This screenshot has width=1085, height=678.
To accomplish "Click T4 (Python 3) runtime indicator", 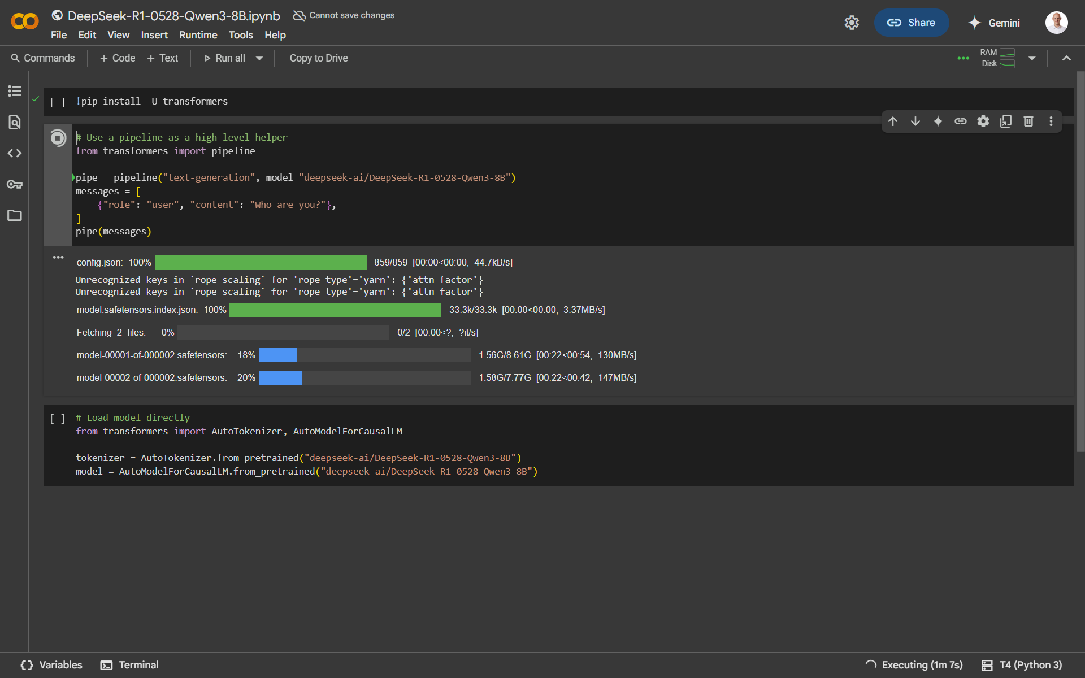I will click(1022, 665).
